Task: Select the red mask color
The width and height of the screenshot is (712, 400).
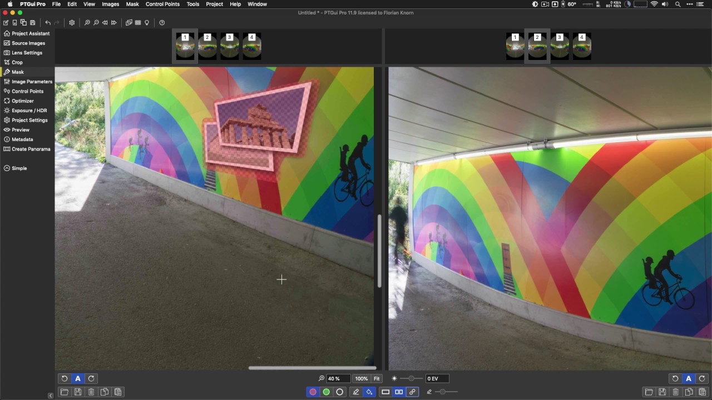Action: (x=313, y=392)
